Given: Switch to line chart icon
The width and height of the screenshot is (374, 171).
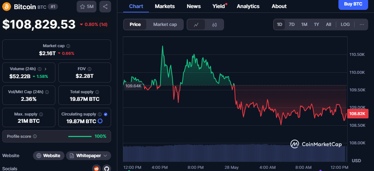Looking at the screenshot, I should point(196,24).
